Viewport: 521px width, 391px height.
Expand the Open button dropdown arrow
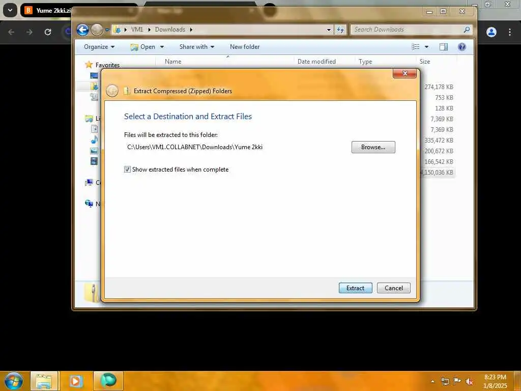tap(162, 47)
